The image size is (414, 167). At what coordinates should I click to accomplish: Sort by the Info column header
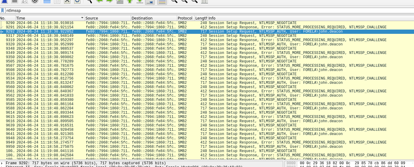pyautogui.click(x=311, y=18)
